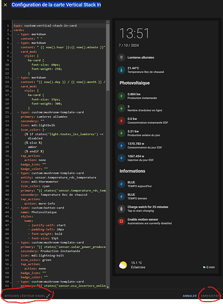
Task: Click the green bolt icon for Production solaire du jour
Action: pos(122,133)
